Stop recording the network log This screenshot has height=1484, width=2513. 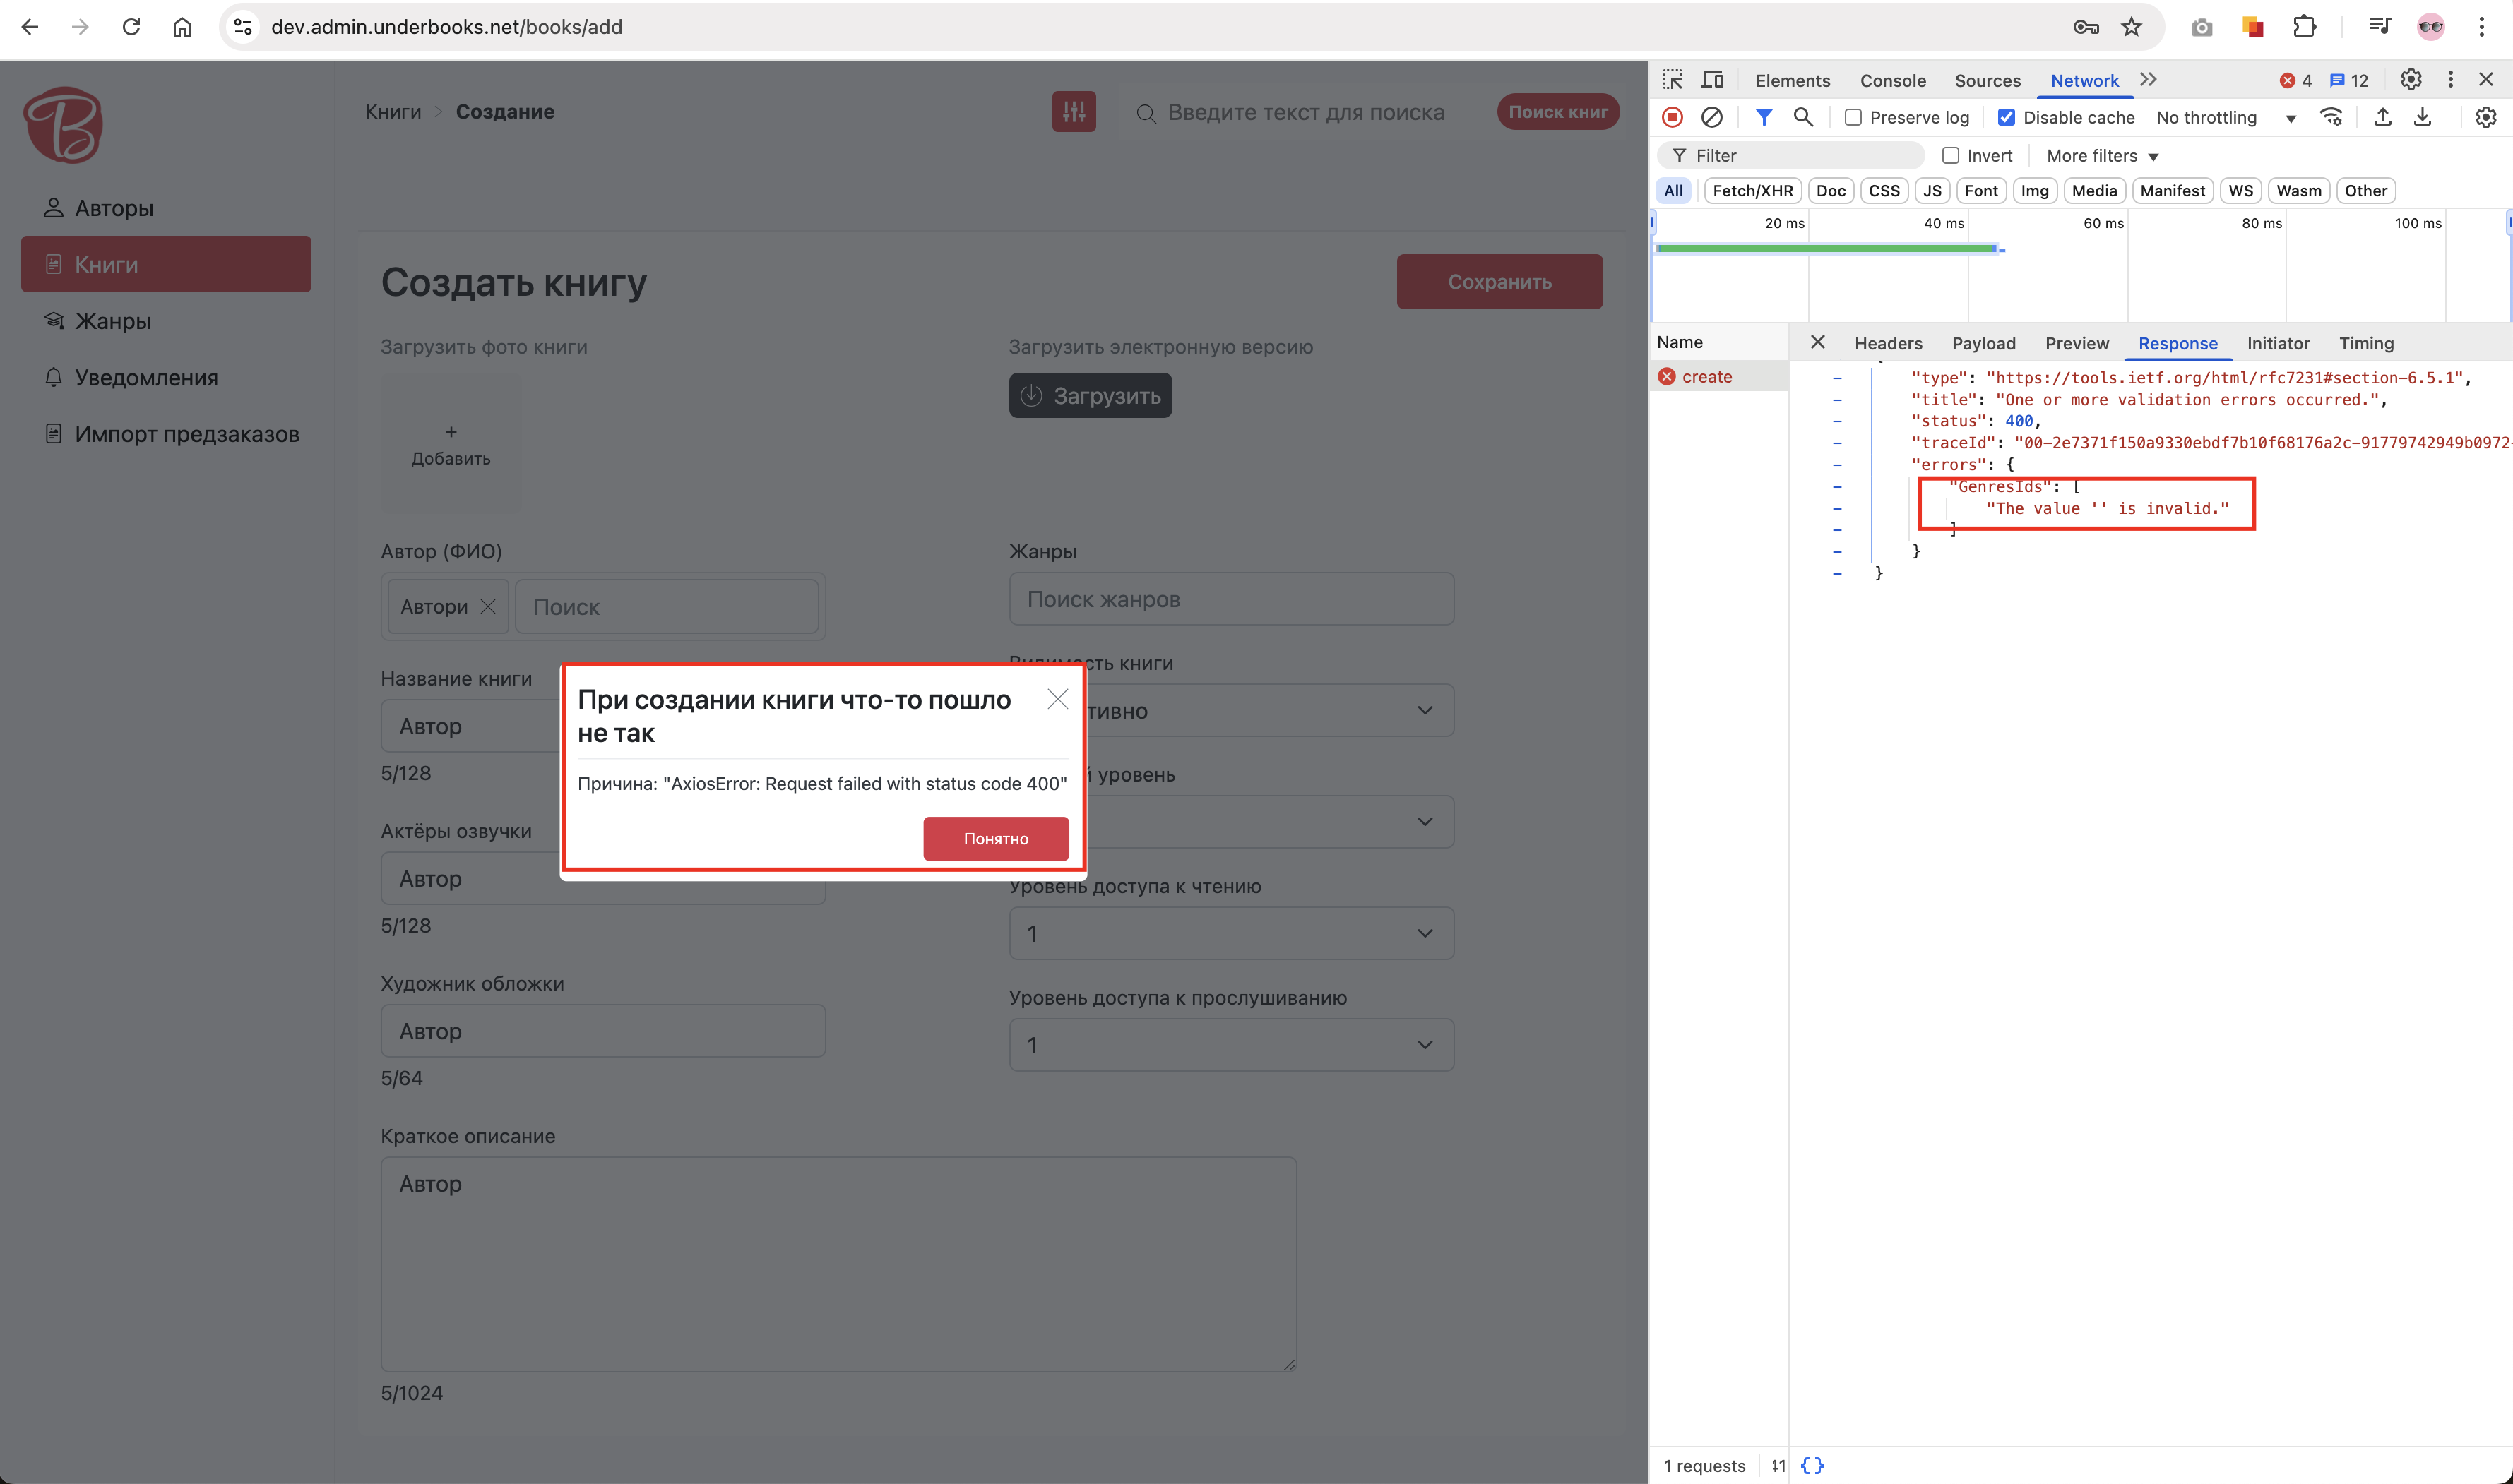point(1672,117)
